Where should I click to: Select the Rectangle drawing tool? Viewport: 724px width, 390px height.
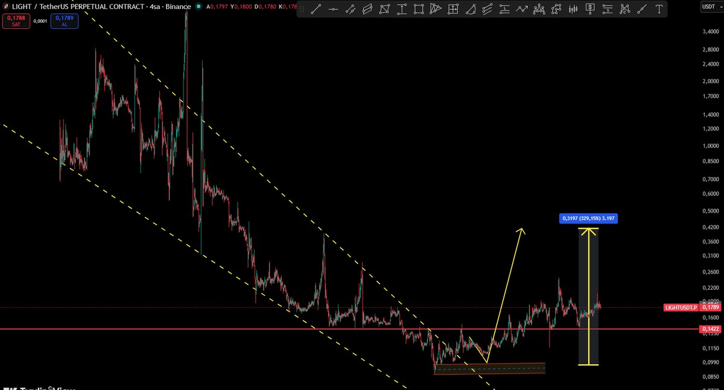(x=419, y=9)
